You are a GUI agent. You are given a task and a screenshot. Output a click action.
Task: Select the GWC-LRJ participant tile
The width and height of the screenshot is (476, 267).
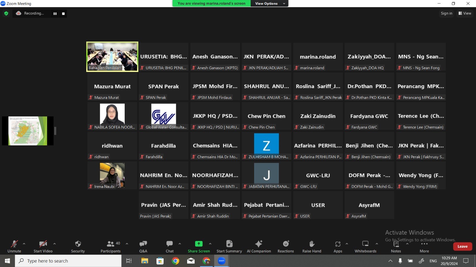(x=318, y=175)
